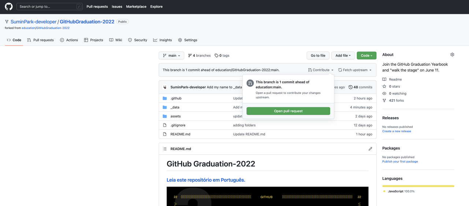Click the eye icon next to 0 watching

[384, 94]
